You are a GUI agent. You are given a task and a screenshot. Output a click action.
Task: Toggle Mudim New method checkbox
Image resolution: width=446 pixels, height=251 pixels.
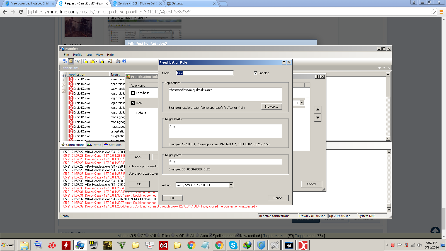point(238,235)
